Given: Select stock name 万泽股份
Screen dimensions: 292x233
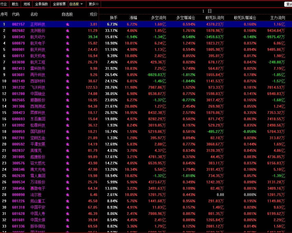Looking at the screenshot, I should [38, 182].
